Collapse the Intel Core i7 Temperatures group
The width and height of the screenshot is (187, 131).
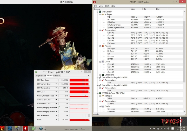[100, 30]
